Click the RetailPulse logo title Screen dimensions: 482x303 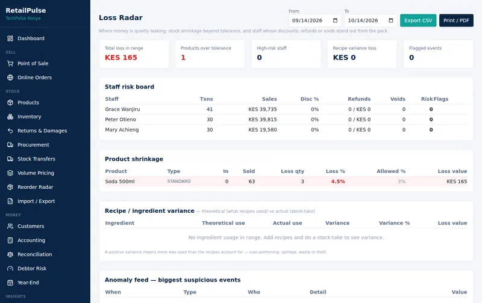point(26,10)
